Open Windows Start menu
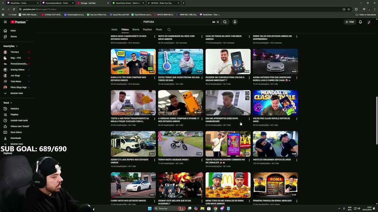The width and height of the screenshot is (378, 212). point(150,208)
